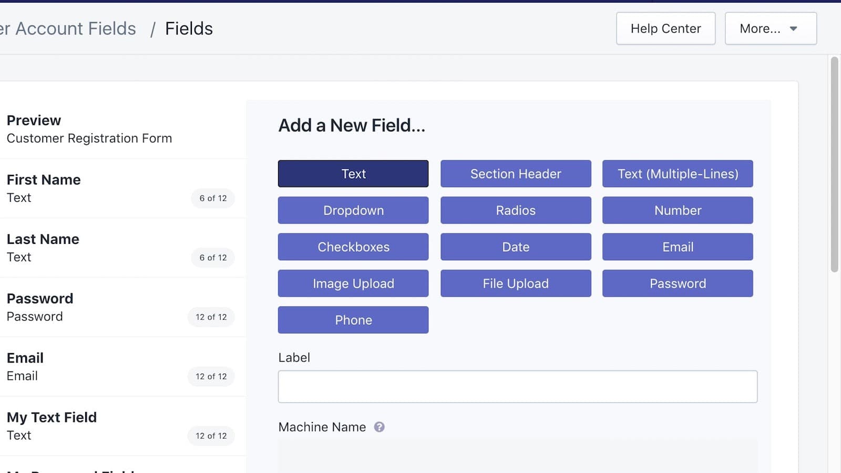Select the Radios field type
This screenshot has width=841, height=473.
(x=515, y=210)
